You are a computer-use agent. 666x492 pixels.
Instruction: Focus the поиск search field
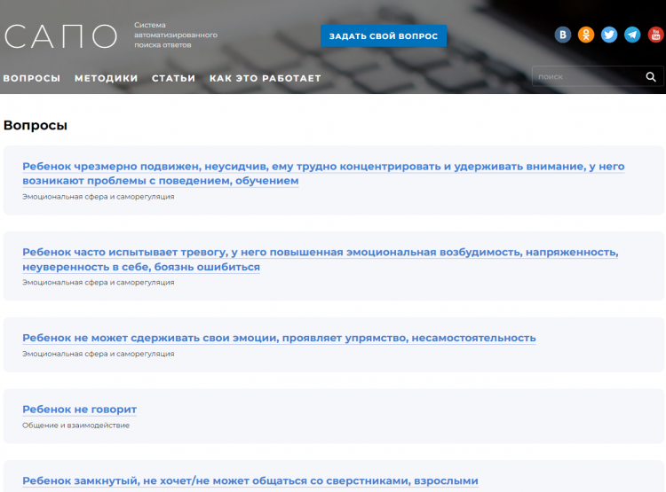[586, 77]
